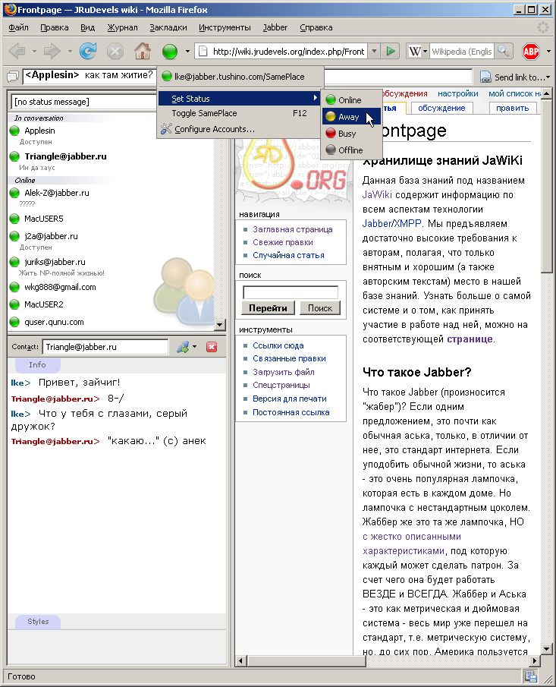Screen dimensions: 556x687
Task: Click the search magnifier icon
Action: (505, 52)
